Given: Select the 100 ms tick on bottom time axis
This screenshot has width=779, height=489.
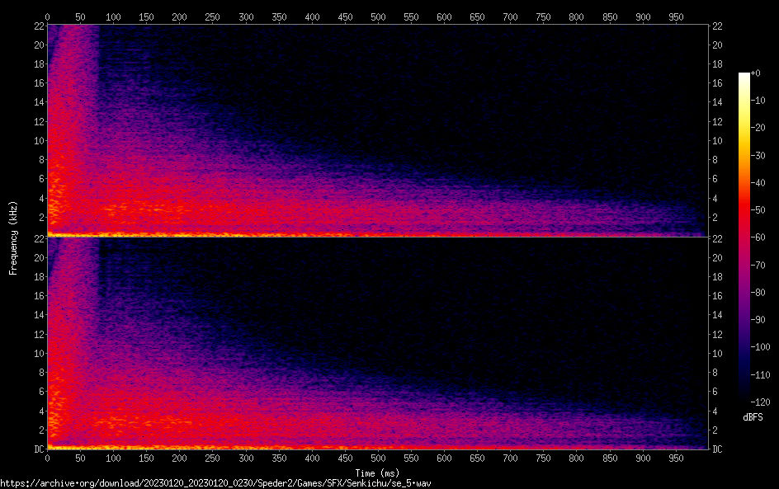Looking at the screenshot, I should click(x=113, y=458).
